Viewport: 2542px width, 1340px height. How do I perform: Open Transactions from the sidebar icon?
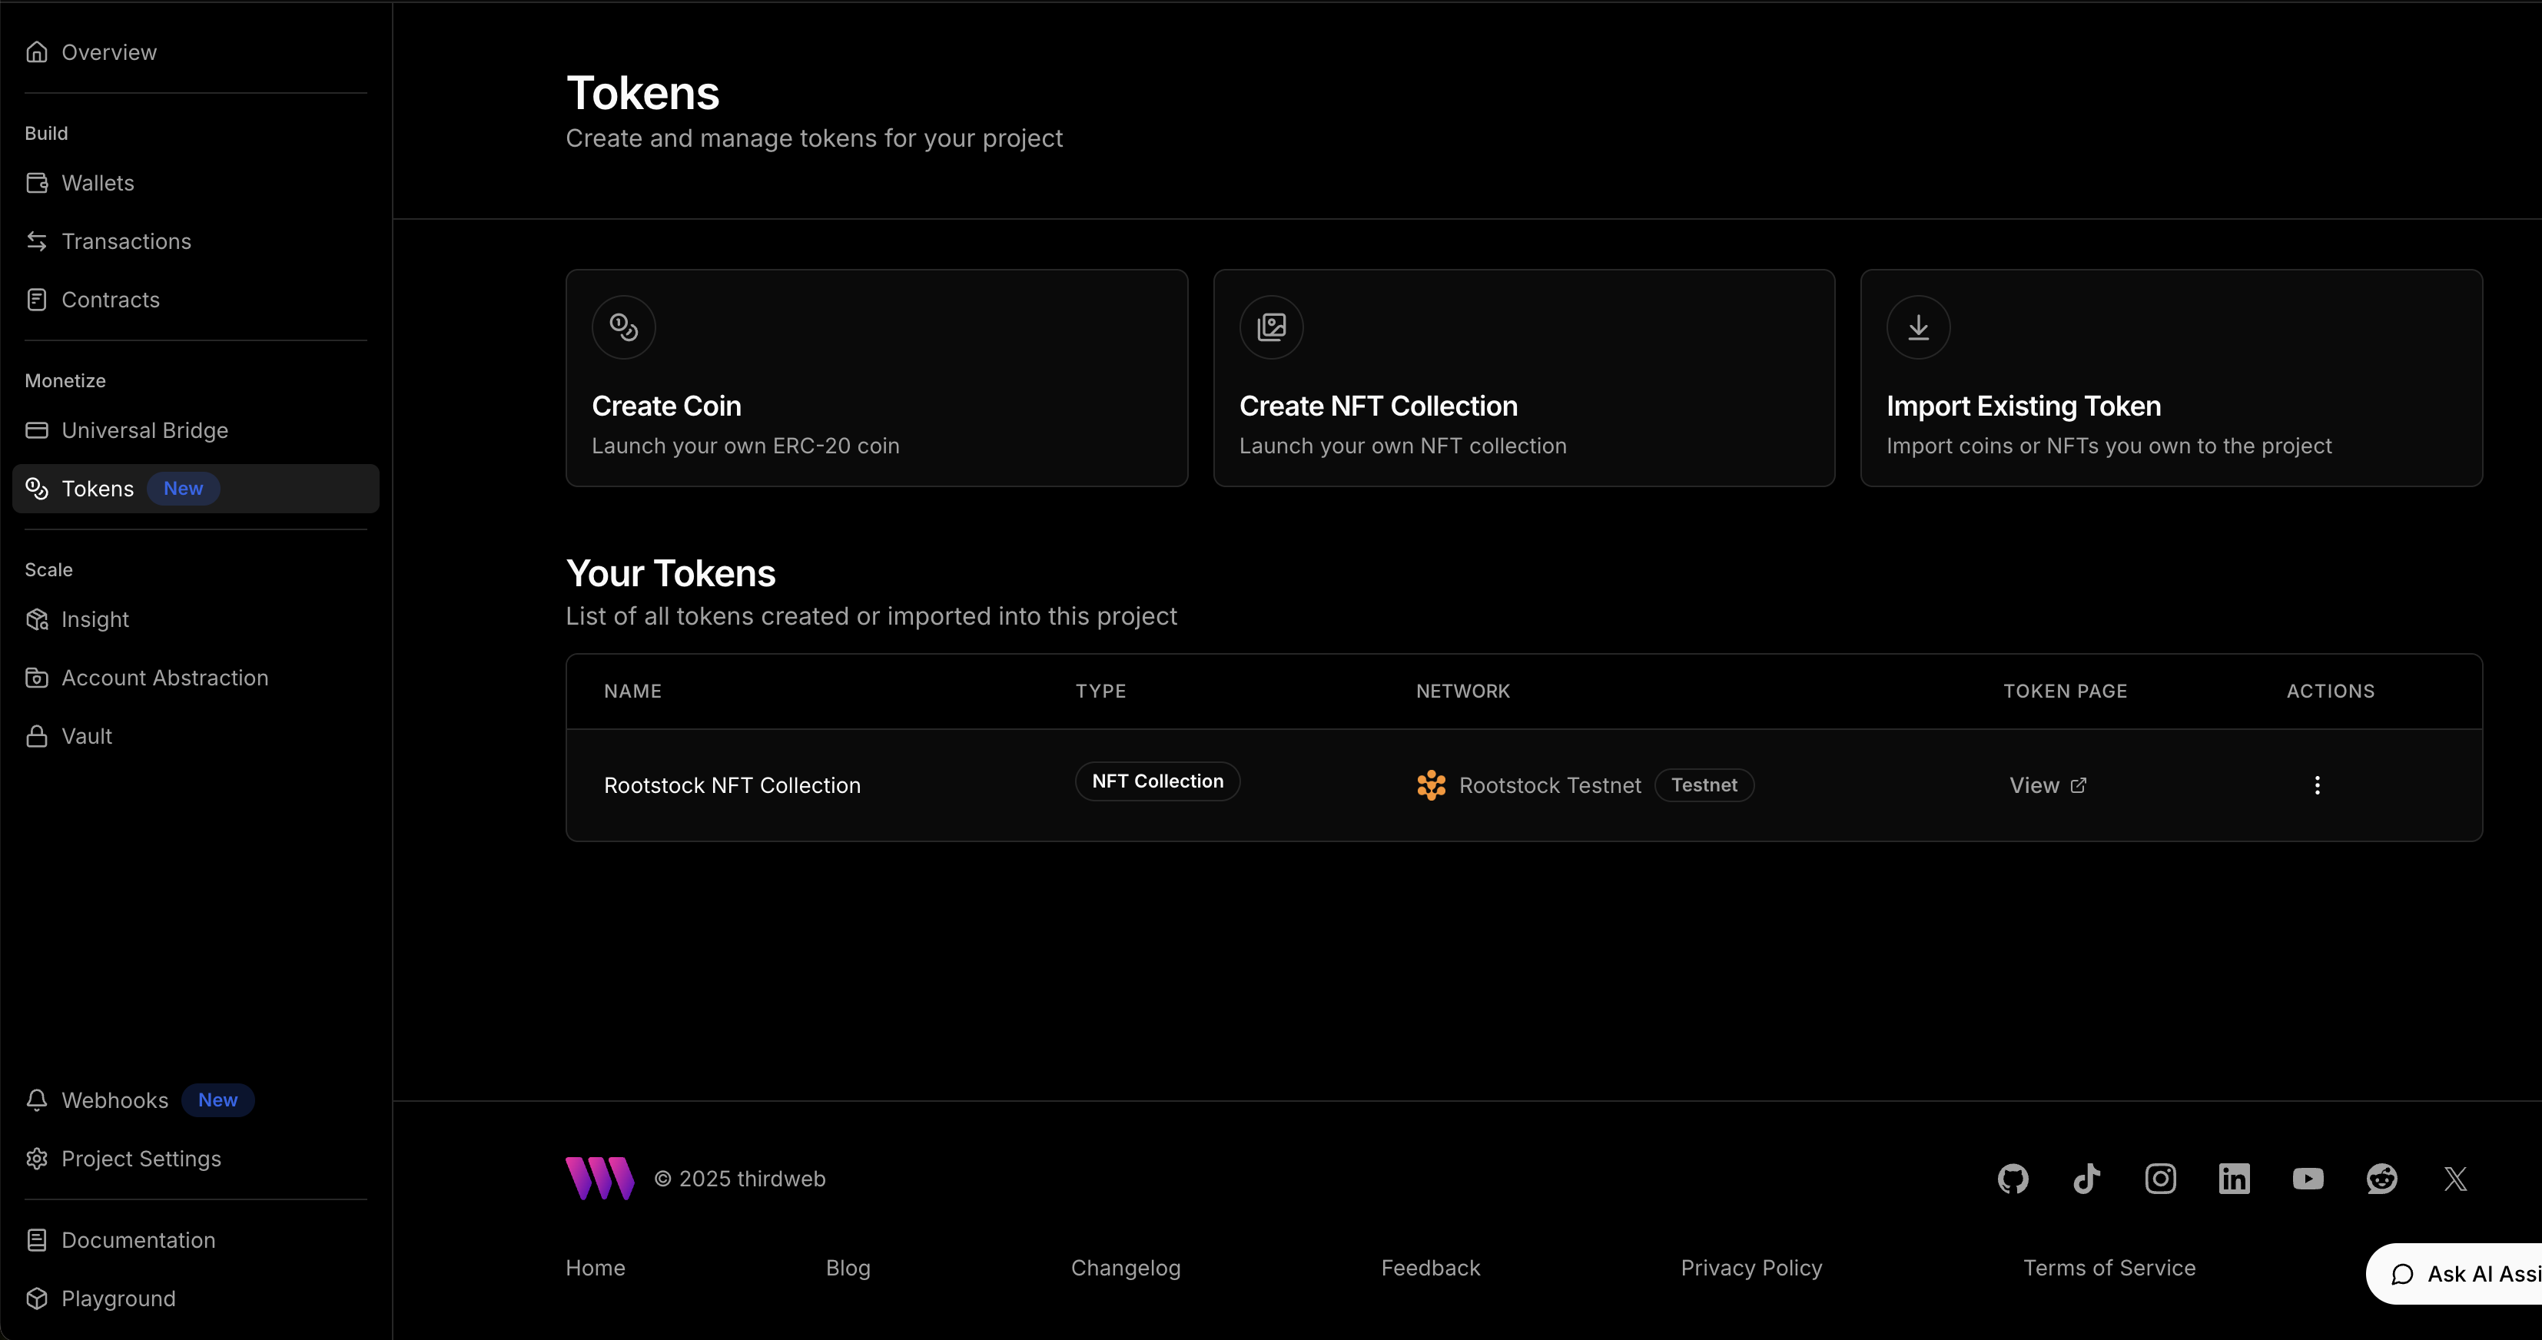click(x=38, y=242)
